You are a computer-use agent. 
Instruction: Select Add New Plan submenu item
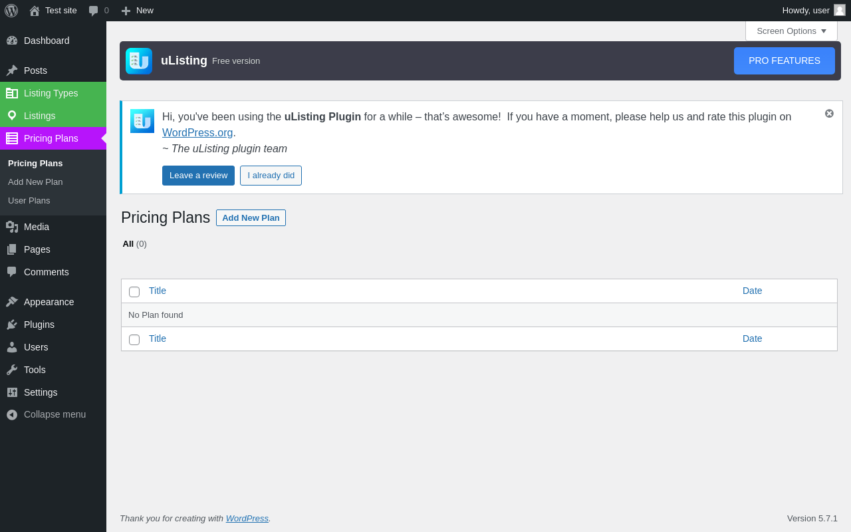tap(35, 182)
